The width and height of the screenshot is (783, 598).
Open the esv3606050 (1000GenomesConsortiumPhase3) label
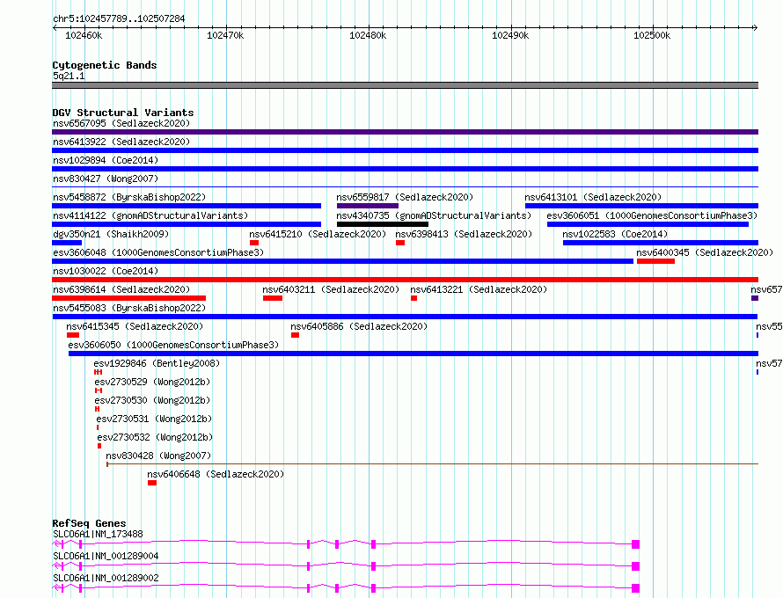point(173,345)
